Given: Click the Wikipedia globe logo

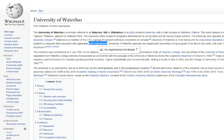Looking at the screenshot, I should point(14,11).
